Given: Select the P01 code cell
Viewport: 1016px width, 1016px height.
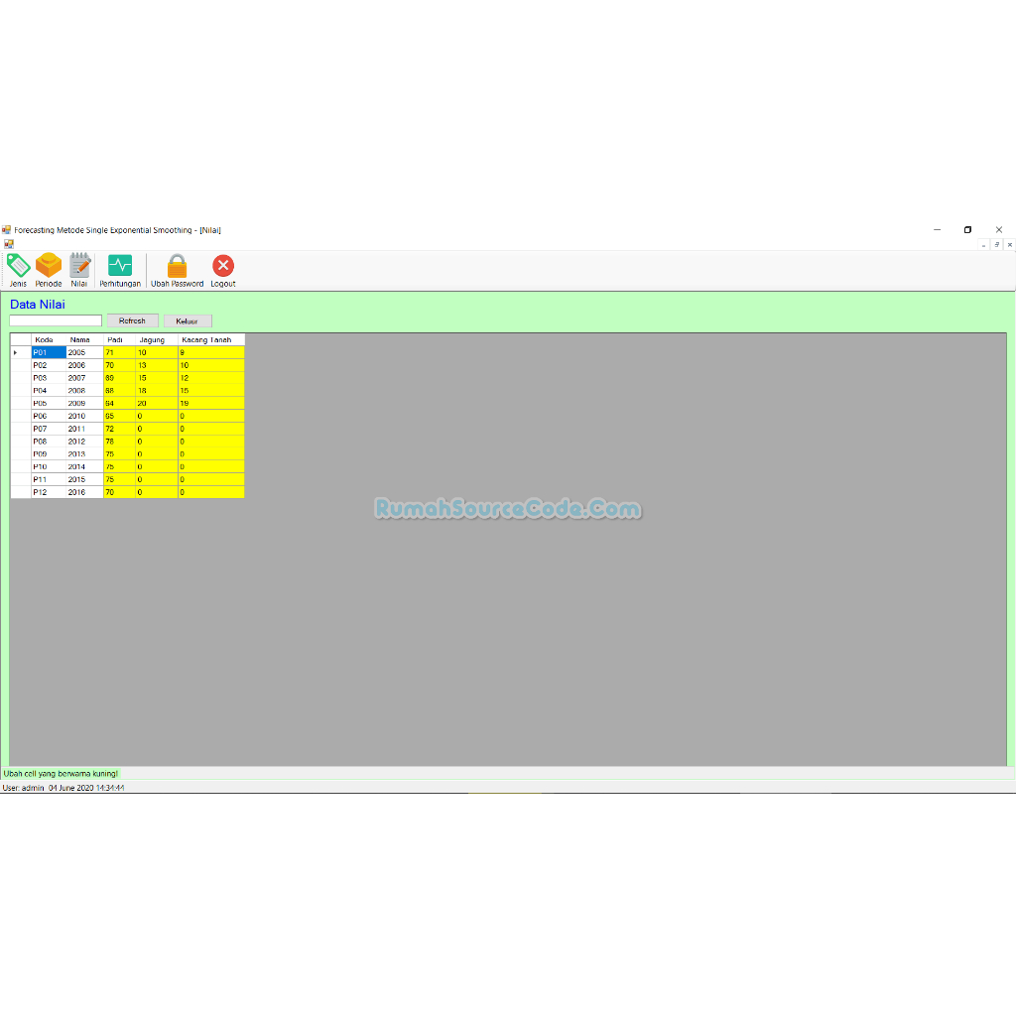Looking at the screenshot, I should coord(49,352).
